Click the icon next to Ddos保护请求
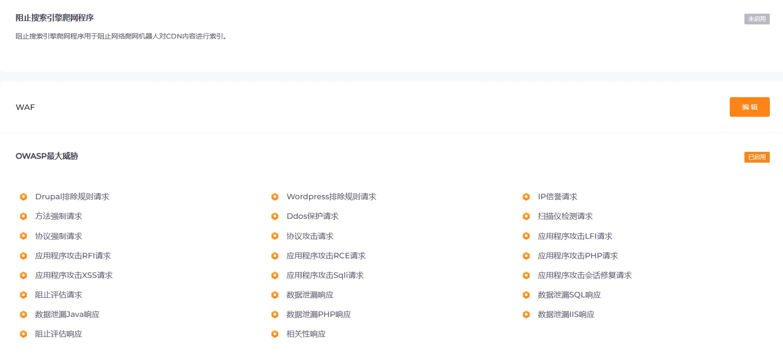This screenshot has width=783, height=356. [275, 216]
